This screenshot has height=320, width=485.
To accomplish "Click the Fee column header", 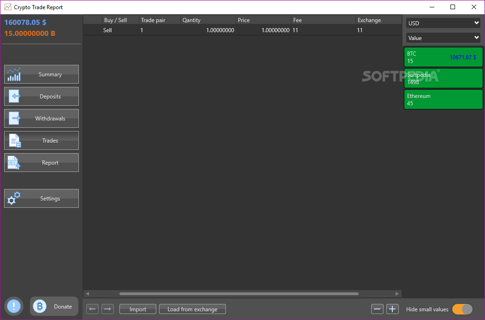I will tap(324, 20).
